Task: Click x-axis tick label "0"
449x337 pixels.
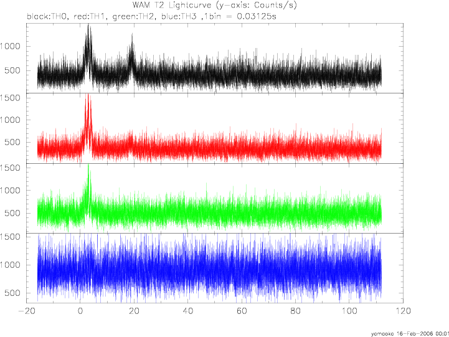Action: tap(80, 311)
